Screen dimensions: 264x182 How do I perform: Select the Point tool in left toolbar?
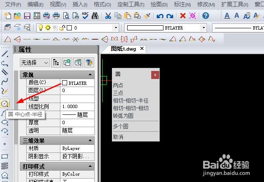[5, 144]
